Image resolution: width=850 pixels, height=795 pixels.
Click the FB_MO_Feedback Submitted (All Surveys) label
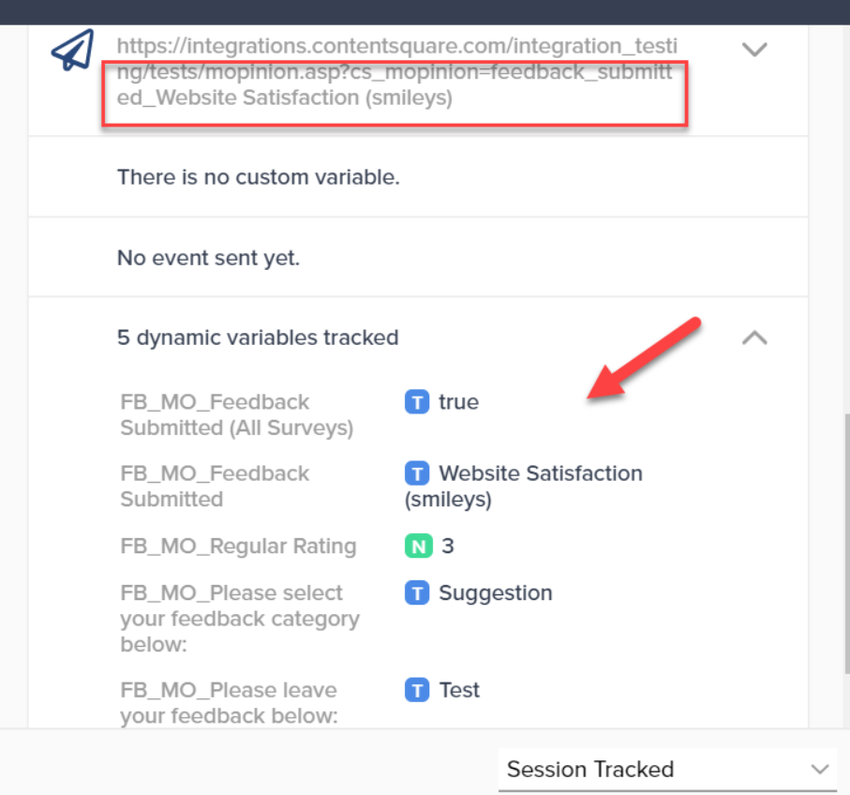(x=237, y=415)
